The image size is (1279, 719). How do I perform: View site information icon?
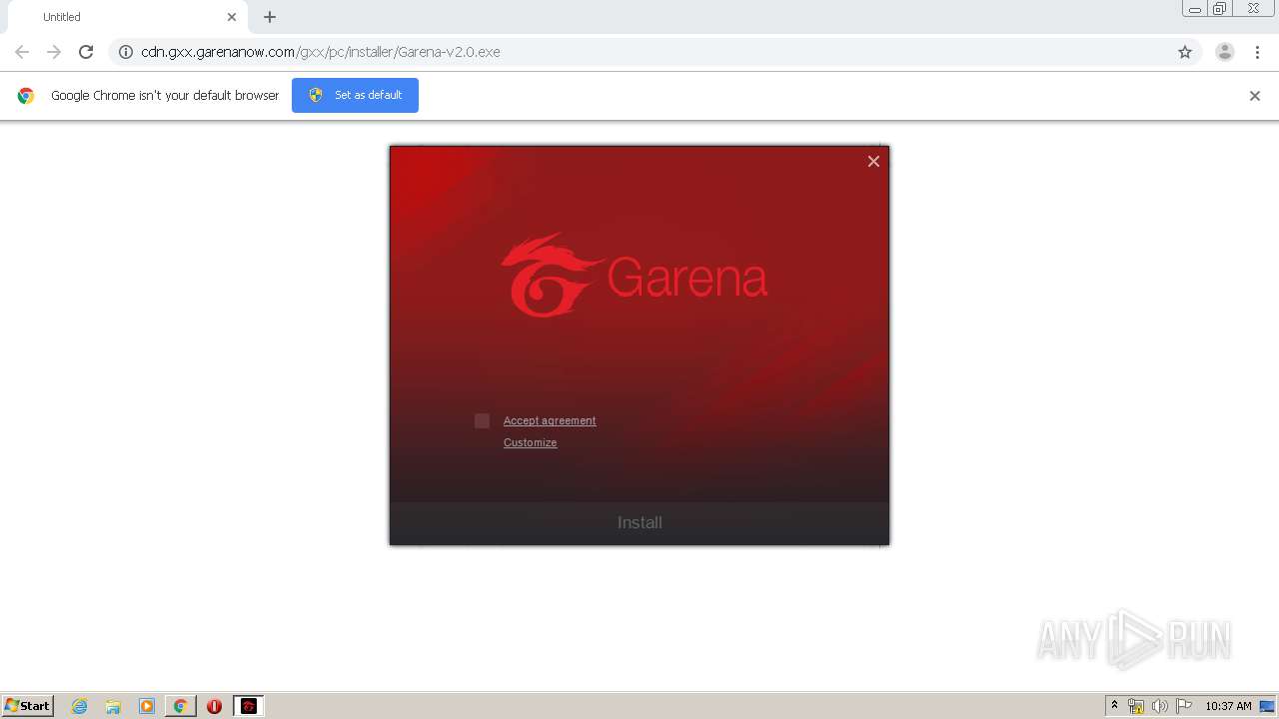coord(126,52)
